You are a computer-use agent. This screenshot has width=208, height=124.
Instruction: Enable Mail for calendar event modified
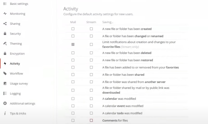click(x=73, y=106)
